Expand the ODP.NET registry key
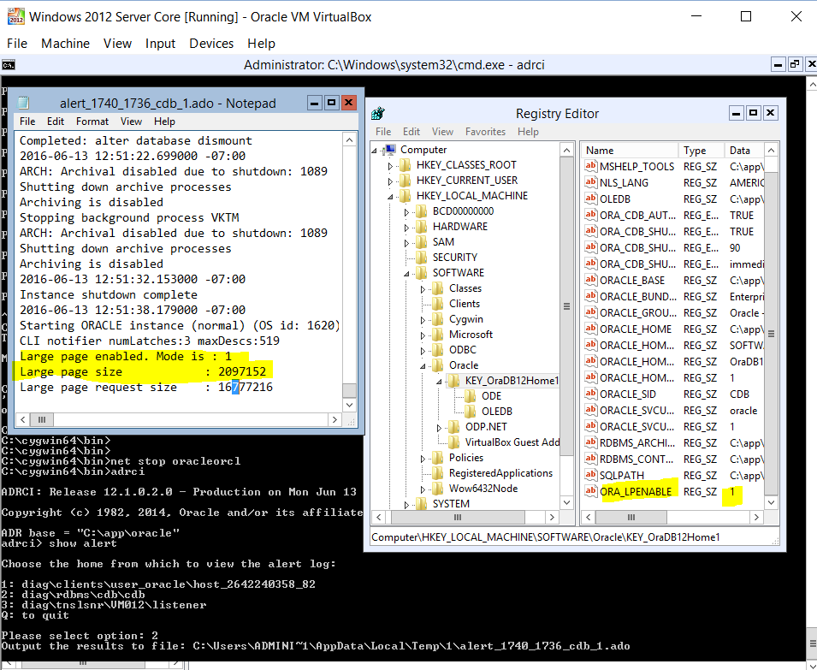The height and width of the screenshot is (670, 817). (x=440, y=427)
